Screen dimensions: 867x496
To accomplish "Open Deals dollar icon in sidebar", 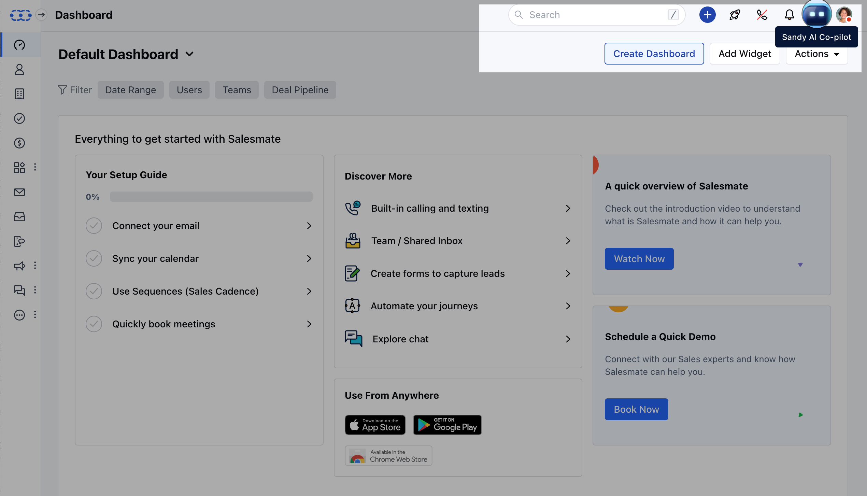I will coord(19,143).
